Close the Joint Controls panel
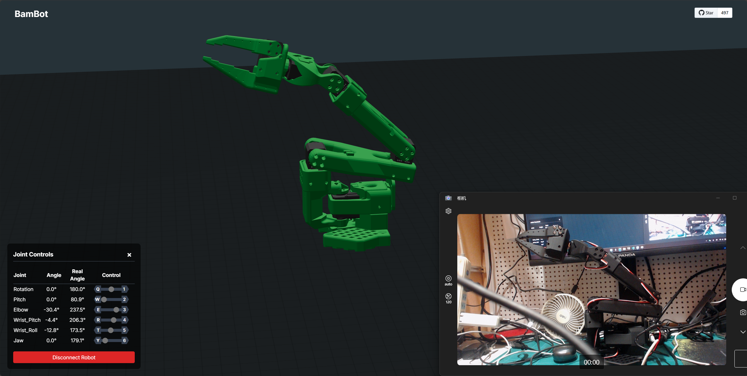The height and width of the screenshot is (376, 747). [129, 255]
